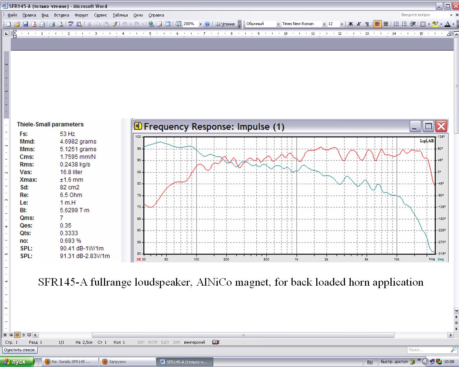Click the Permission restricted-access icon
459x367 pixels.
click(34, 24)
